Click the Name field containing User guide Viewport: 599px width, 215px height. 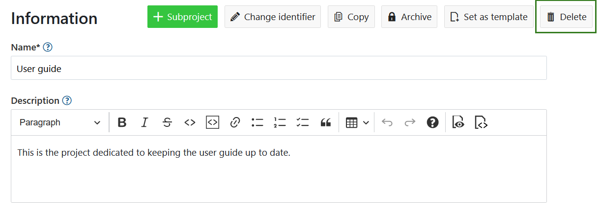(x=279, y=68)
